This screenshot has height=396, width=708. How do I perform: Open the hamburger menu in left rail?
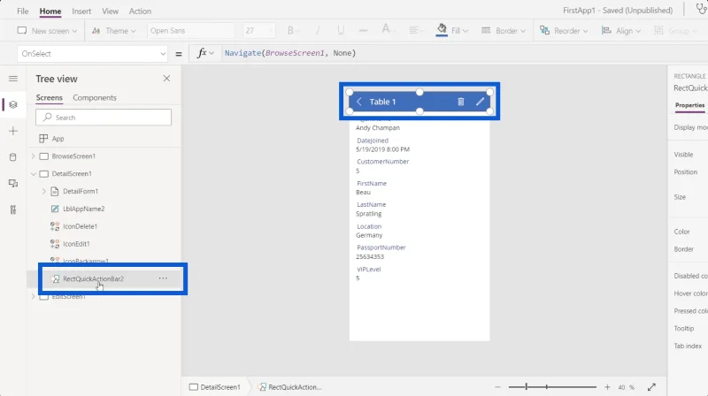pyautogui.click(x=13, y=79)
